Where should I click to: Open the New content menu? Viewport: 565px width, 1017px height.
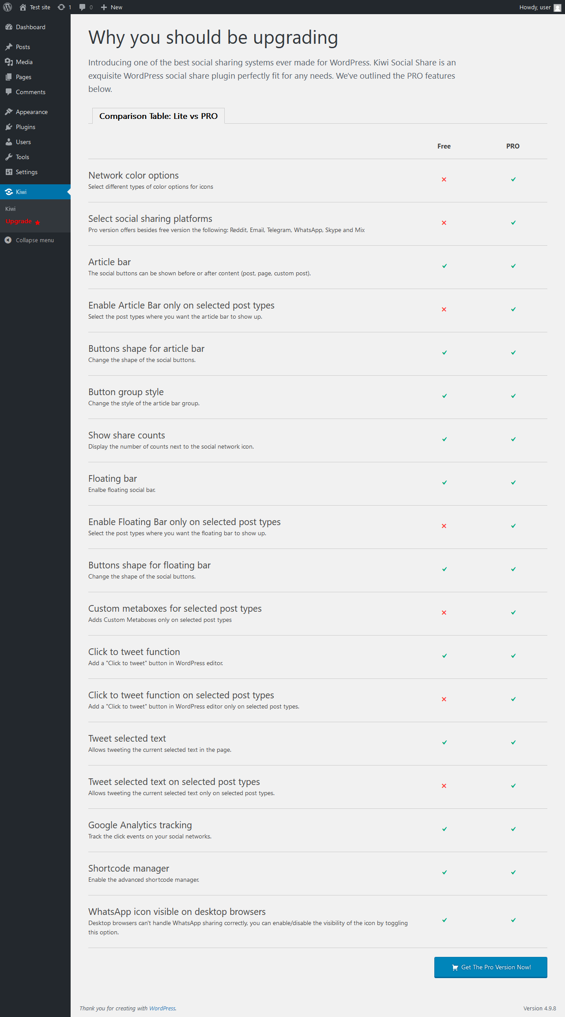tap(112, 7)
